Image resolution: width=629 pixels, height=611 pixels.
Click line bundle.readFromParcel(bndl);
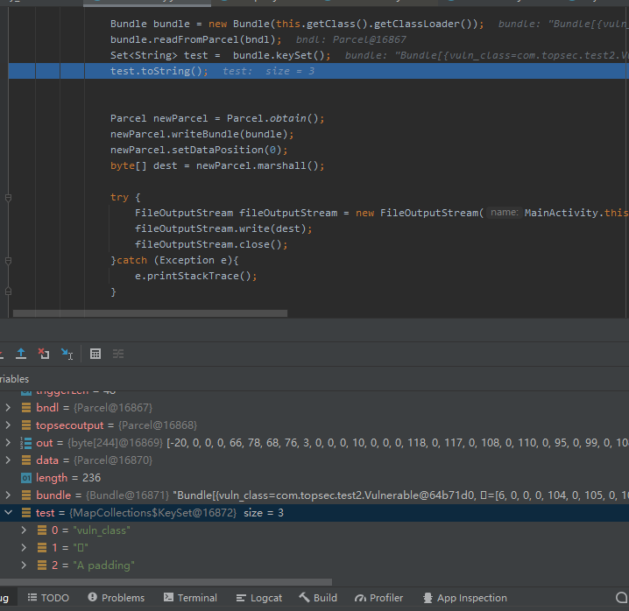pyautogui.click(x=195, y=39)
